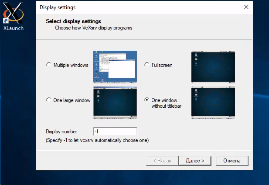Click the Specify -1 hint text

[97, 140]
